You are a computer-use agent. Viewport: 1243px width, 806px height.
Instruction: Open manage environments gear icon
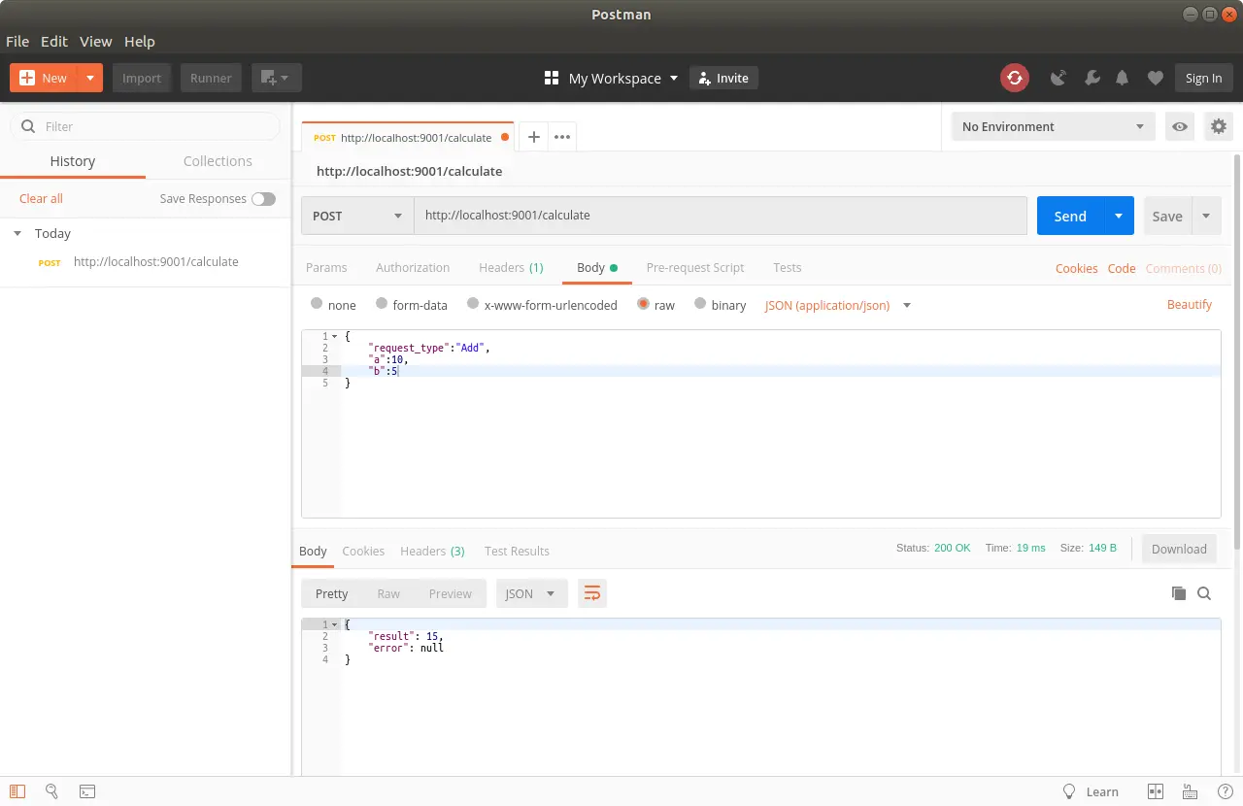pos(1219,126)
